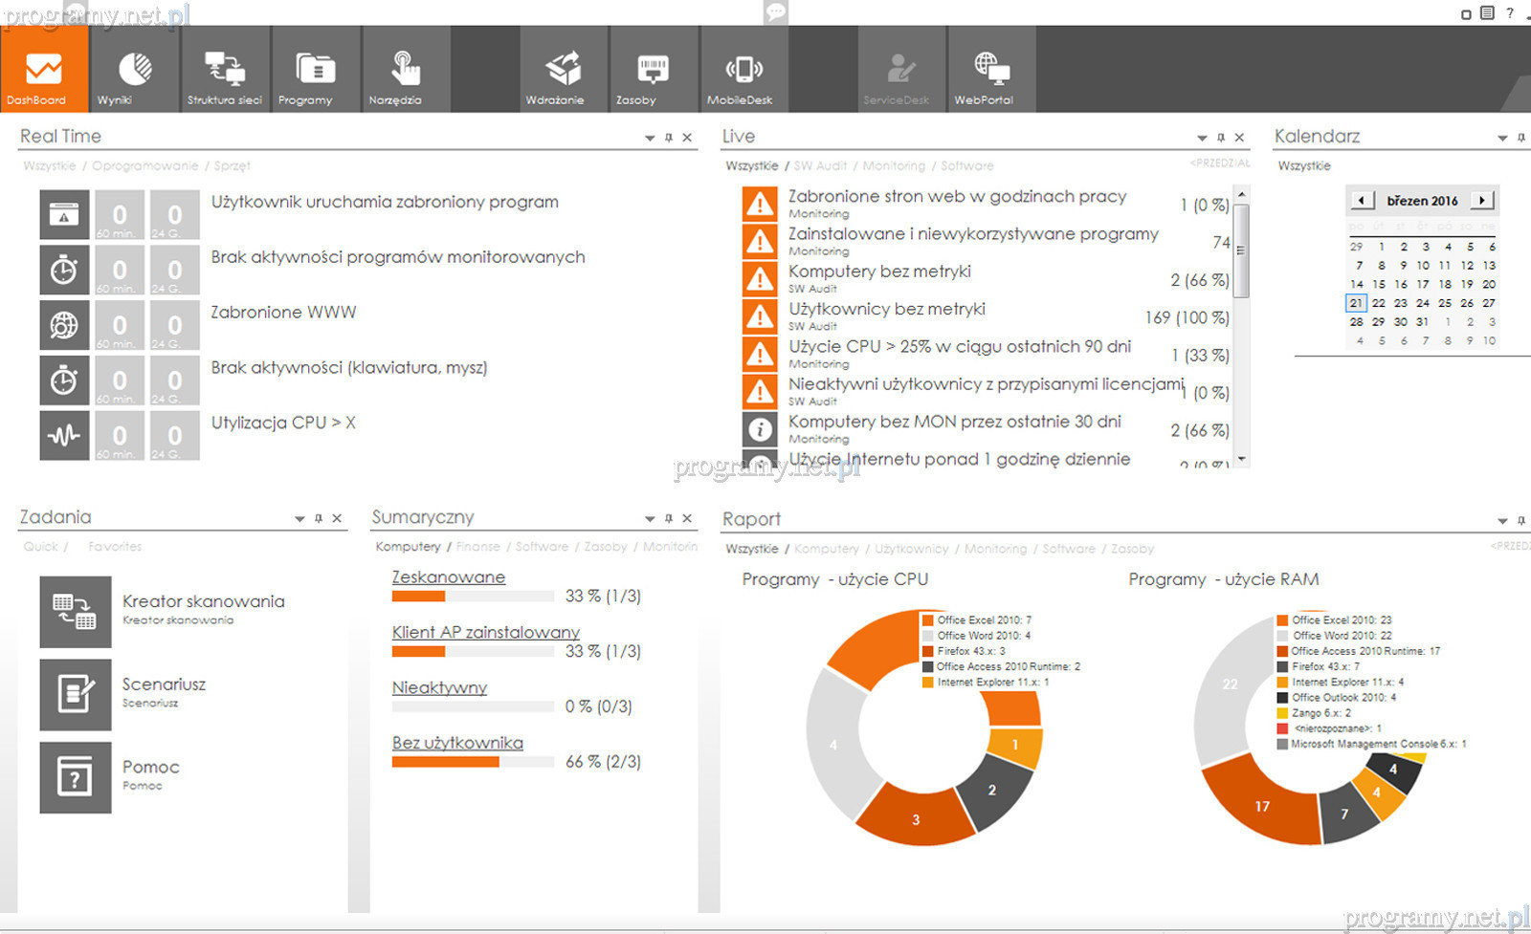The height and width of the screenshot is (934, 1531).
Task: Open the Programy module
Action: point(315,71)
